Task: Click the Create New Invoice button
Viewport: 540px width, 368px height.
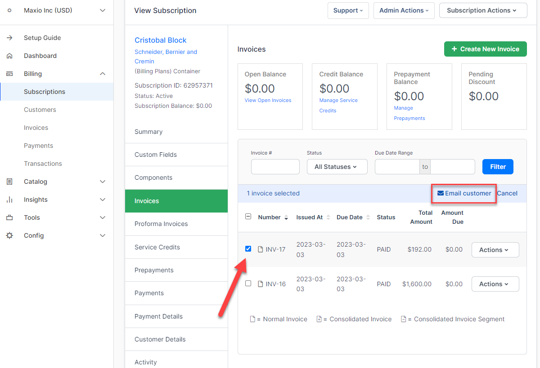Action: 485,49
